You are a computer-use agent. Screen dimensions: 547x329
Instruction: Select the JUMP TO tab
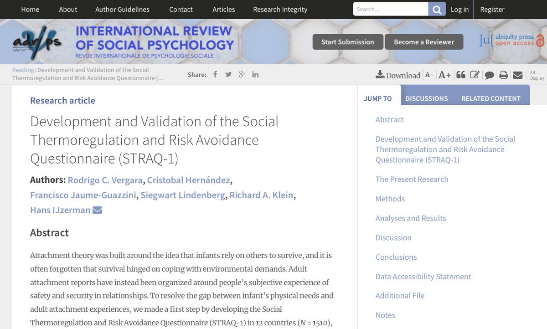coord(378,98)
